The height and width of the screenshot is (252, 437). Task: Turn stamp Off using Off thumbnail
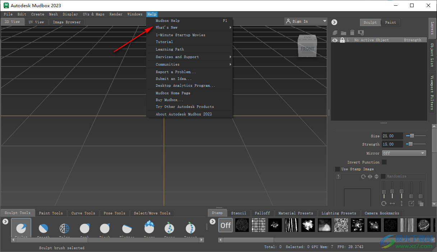226,225
